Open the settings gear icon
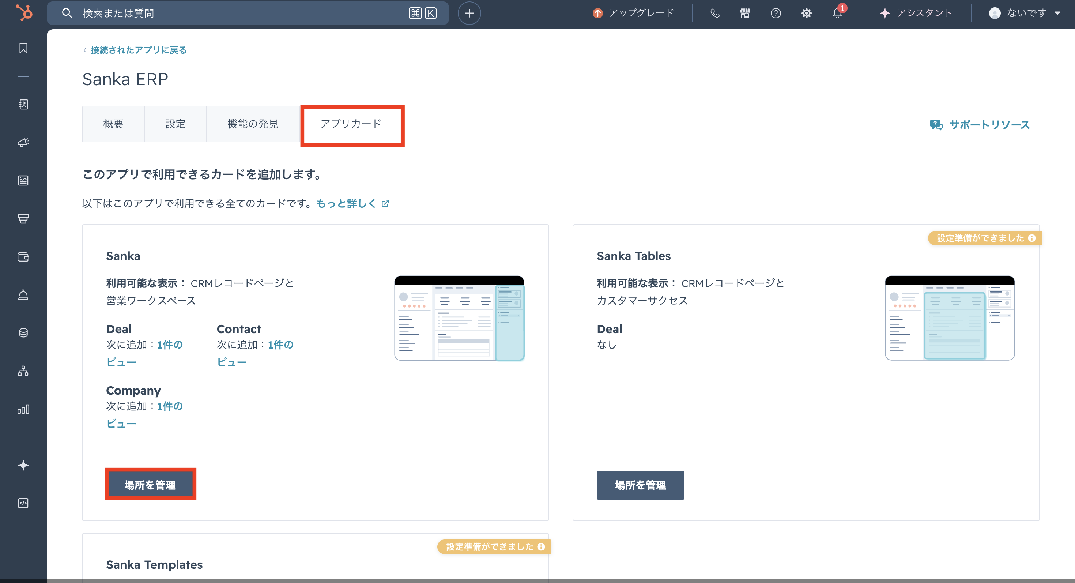 click(806, 13)
